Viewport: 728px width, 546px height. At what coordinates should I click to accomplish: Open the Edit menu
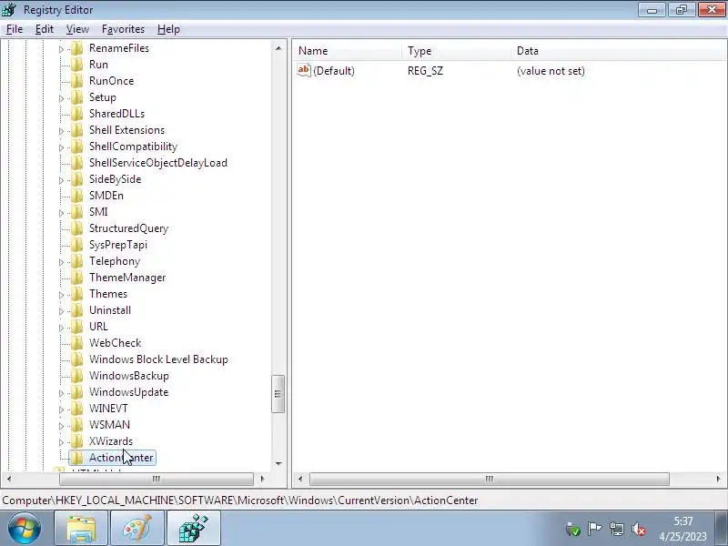tap(44, 29)
